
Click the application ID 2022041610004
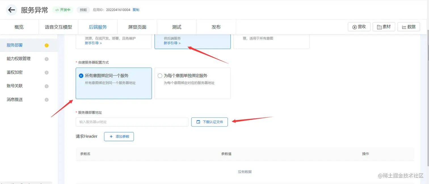pos(118,10)
